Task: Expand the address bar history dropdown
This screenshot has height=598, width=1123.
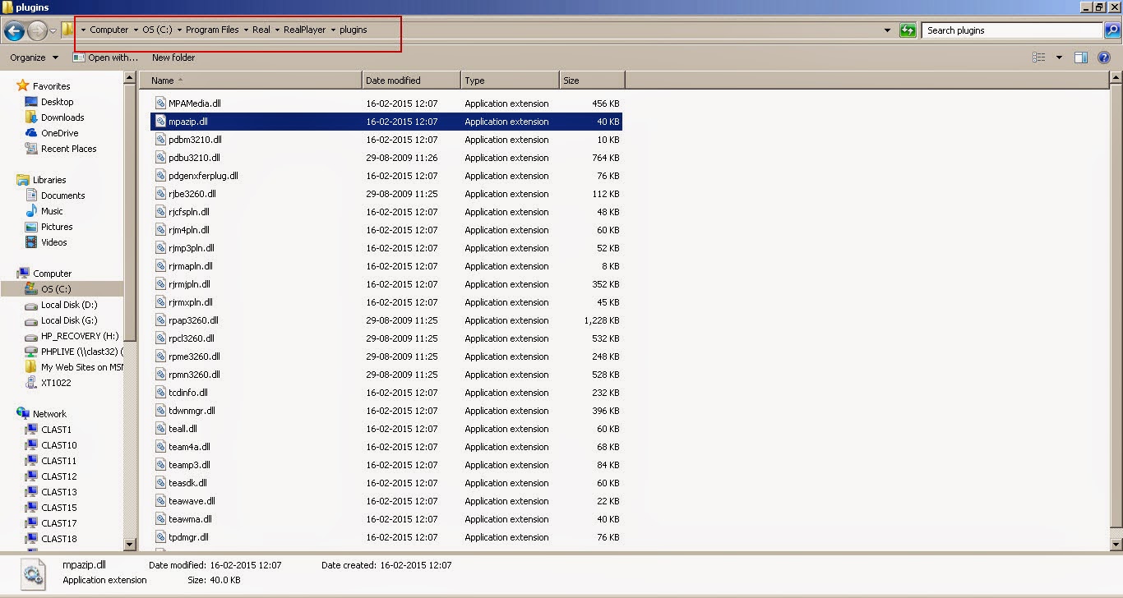Action: tap(887, 30)
